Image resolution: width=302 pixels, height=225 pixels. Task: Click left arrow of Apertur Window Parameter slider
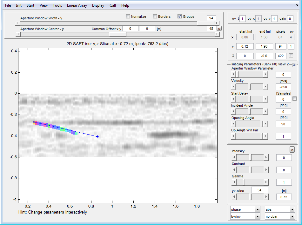(233, 74)
